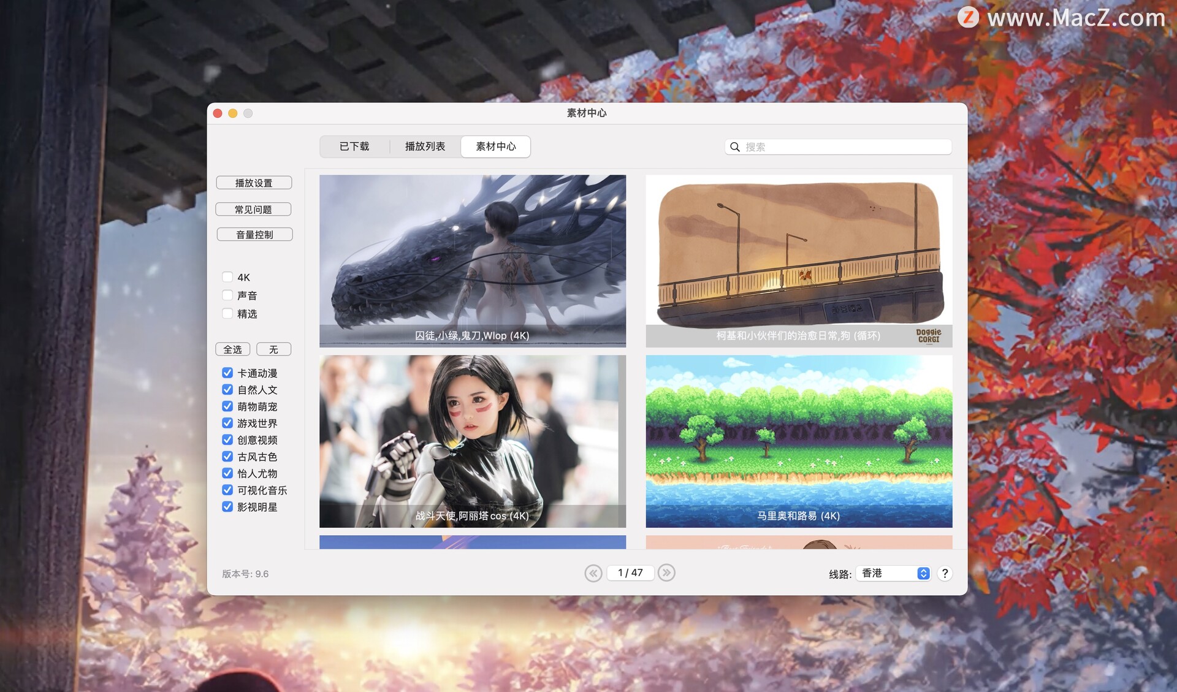Open the 柯基和小伙伴们的治愈日常 wallpaper thumbnail
This screenshot has height=692, width=1177.
point(799,261)
